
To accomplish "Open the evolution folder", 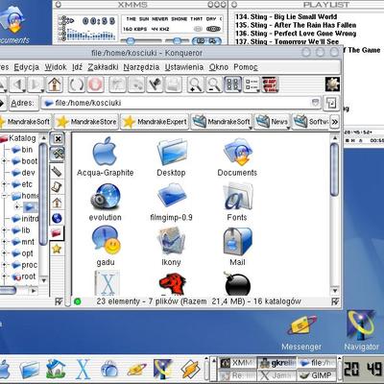I will coord(106,203).
